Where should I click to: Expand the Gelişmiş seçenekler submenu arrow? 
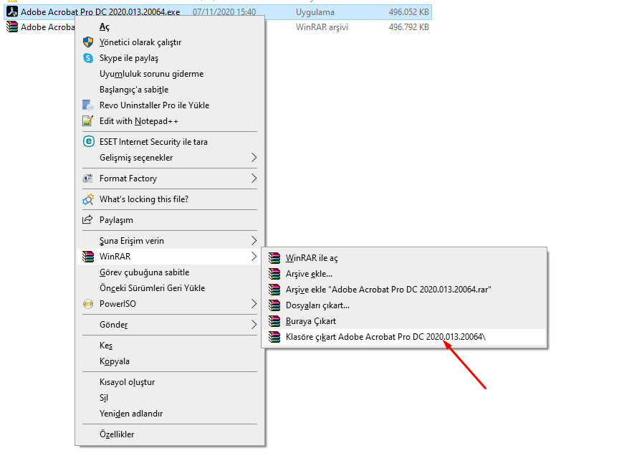pyautogui.click(x=254, y=158)
